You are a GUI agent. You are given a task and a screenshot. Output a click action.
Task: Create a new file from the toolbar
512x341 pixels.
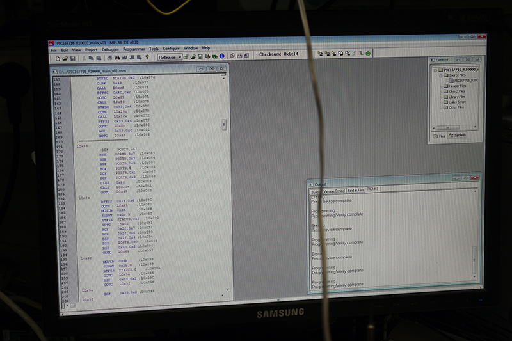[x=58, y=58]
